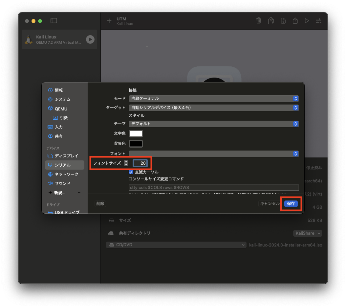Click 共有ディレクトリ label in main window

135,233
